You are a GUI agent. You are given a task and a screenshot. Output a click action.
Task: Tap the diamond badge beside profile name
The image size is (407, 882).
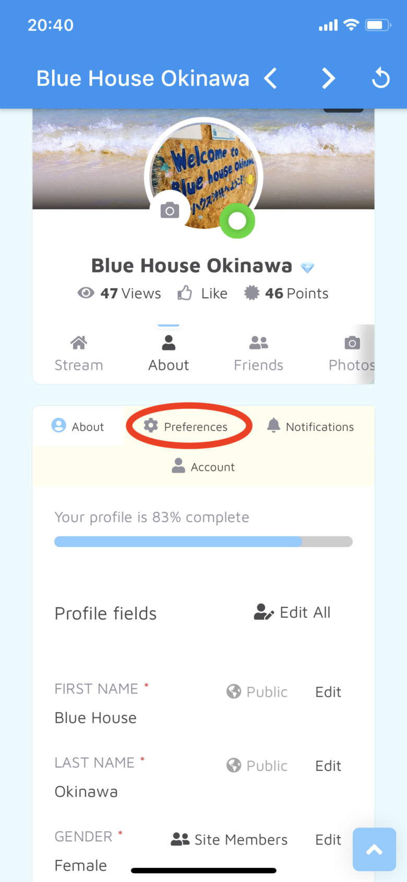click(x=307, y=267)
